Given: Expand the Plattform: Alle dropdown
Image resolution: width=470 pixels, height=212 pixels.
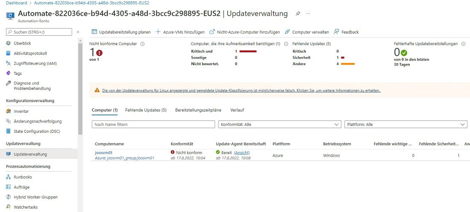Looking at the screenshot, I should pos(405,124).
